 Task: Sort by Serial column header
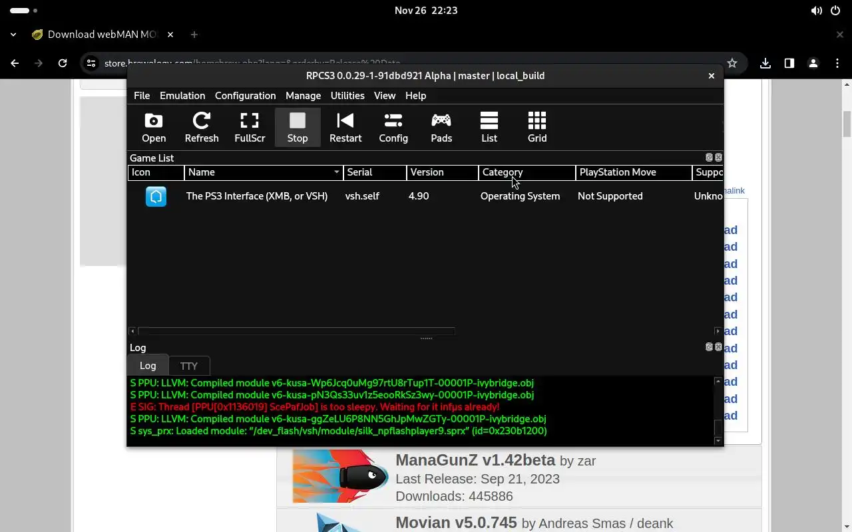(375, 172)
